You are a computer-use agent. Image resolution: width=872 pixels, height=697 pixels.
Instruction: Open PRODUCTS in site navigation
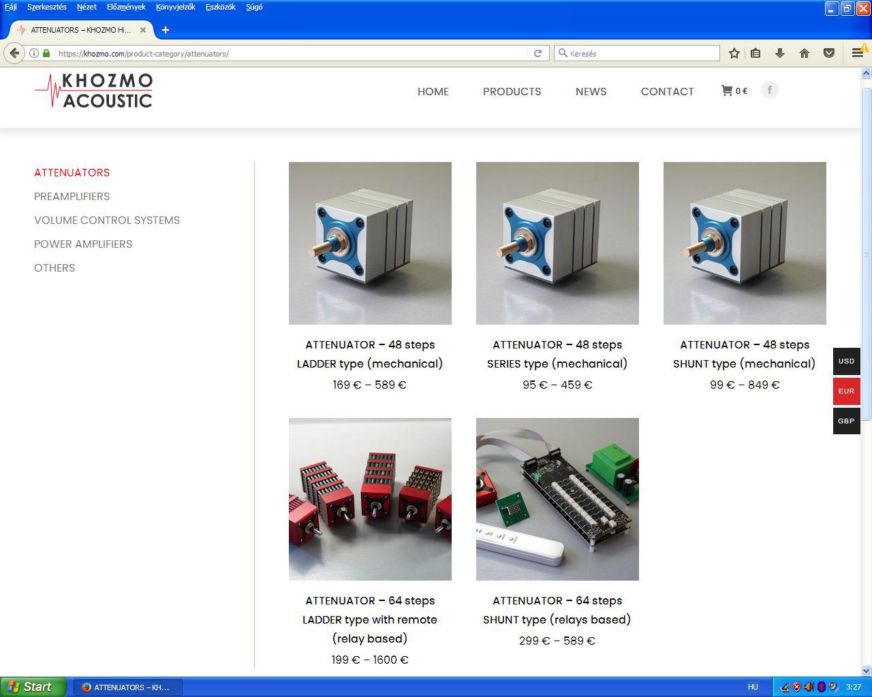pos(512,91)
